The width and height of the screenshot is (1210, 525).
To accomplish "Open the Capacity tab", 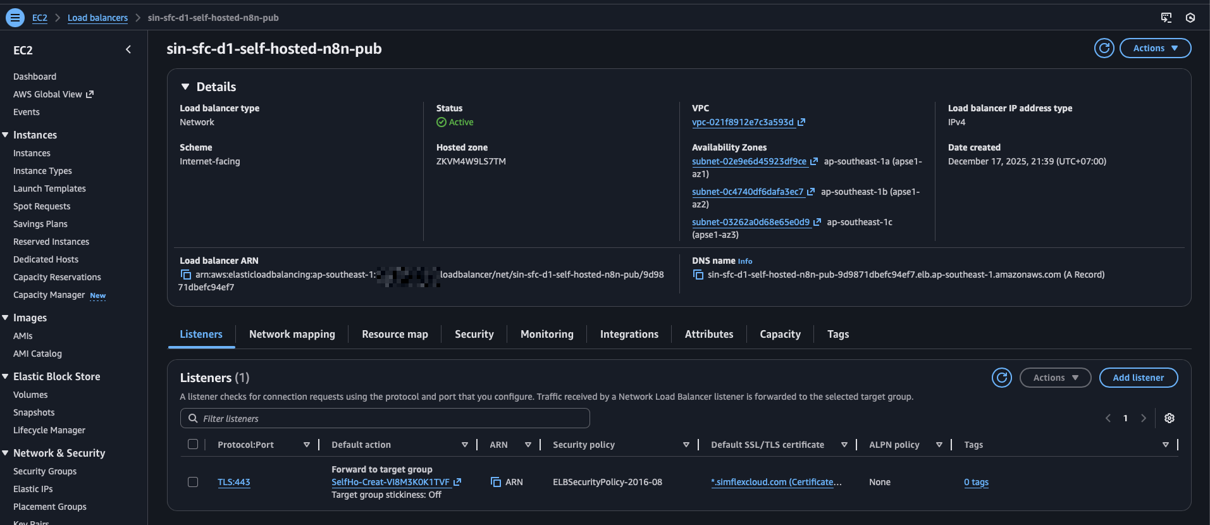I will [x=780, y=334].
